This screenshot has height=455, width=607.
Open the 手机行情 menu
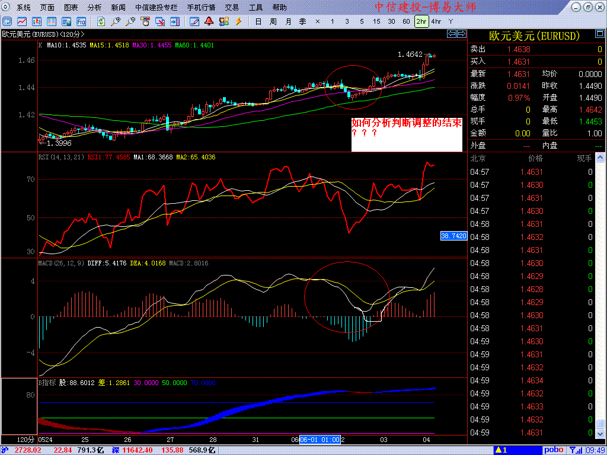point(201,7)
